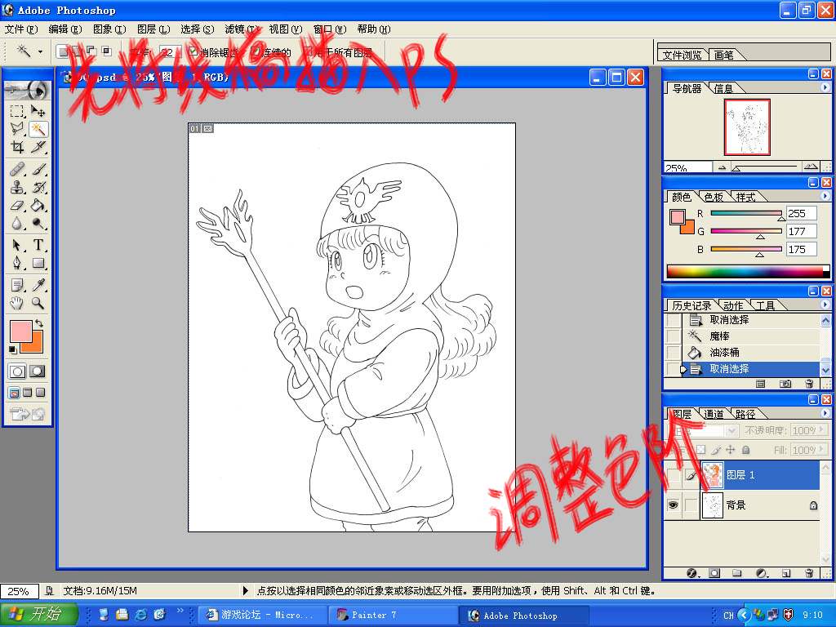Viewport: 836px width, 627px height.
Task: Select the Brush tool
Action: pyautogui.click(x=38, y=169)
